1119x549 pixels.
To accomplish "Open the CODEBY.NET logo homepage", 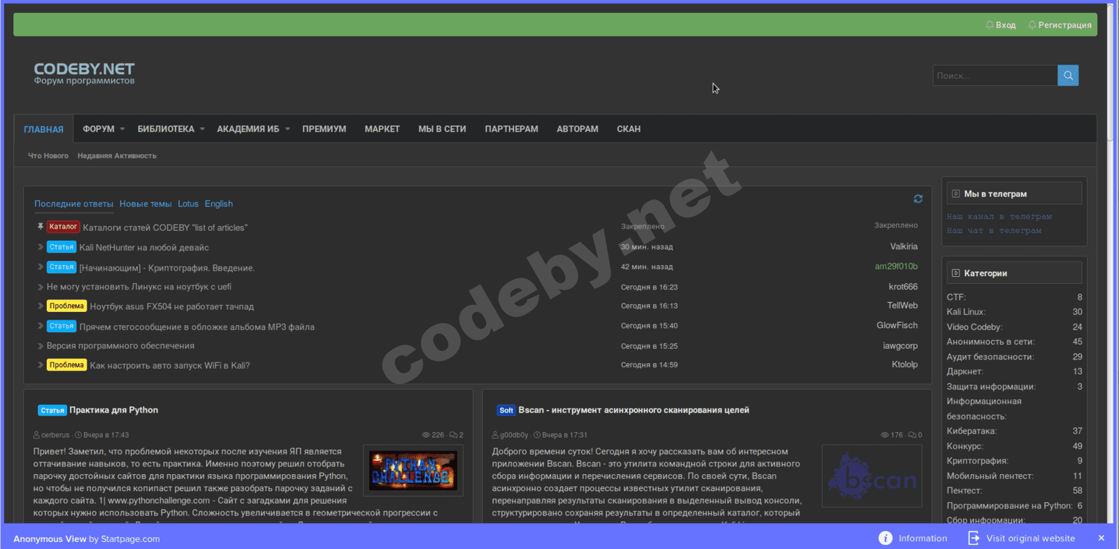I will coord(84,73).
